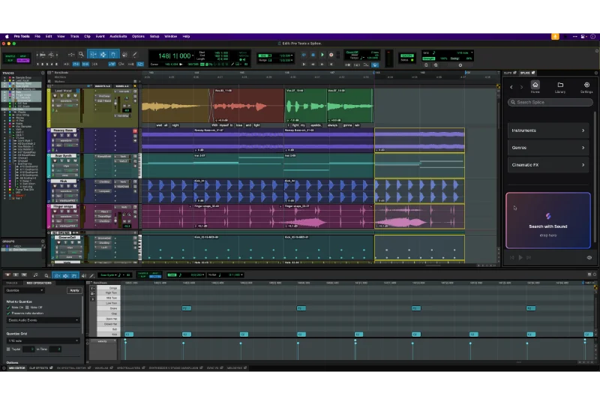The width and height of the screenshot is (600, 405).
Task: Click the Search with Sound drop area
Action: 548,220
